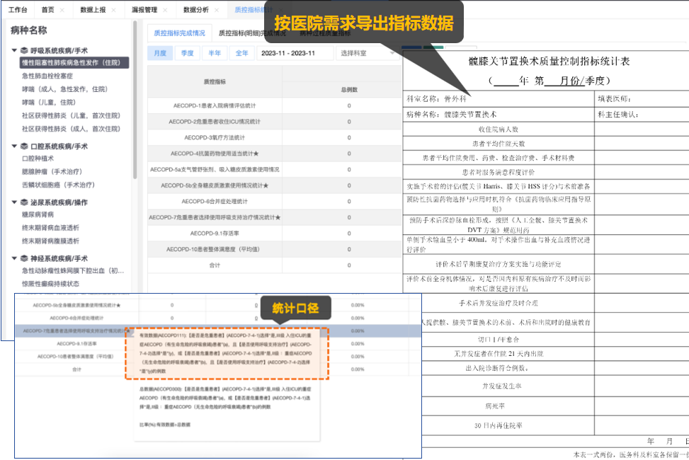Select 急性肺血栓栓塞症 in disease list
Screen dimensions: 689x460
[47, 76]
